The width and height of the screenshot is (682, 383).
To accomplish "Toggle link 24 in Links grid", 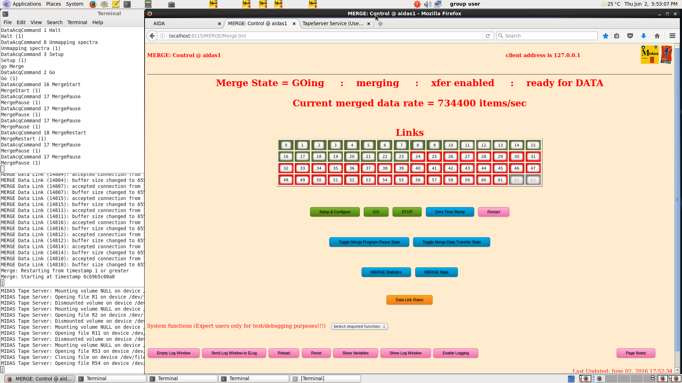I will (418, 156).
